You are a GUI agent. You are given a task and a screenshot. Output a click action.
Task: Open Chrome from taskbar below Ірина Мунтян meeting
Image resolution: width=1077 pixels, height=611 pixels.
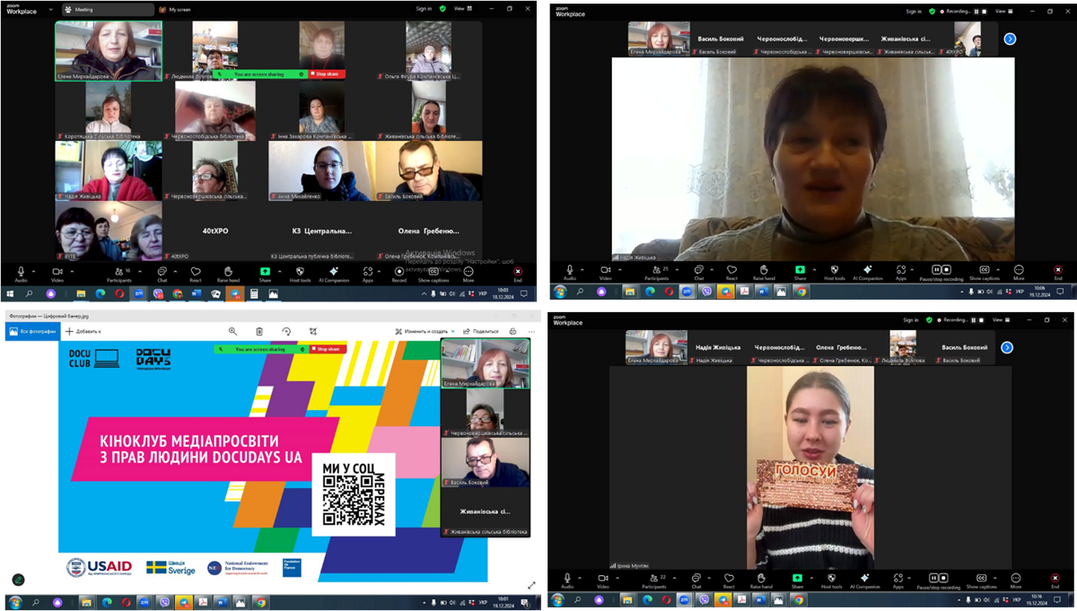pyautogui.click(x=800, y=599)
